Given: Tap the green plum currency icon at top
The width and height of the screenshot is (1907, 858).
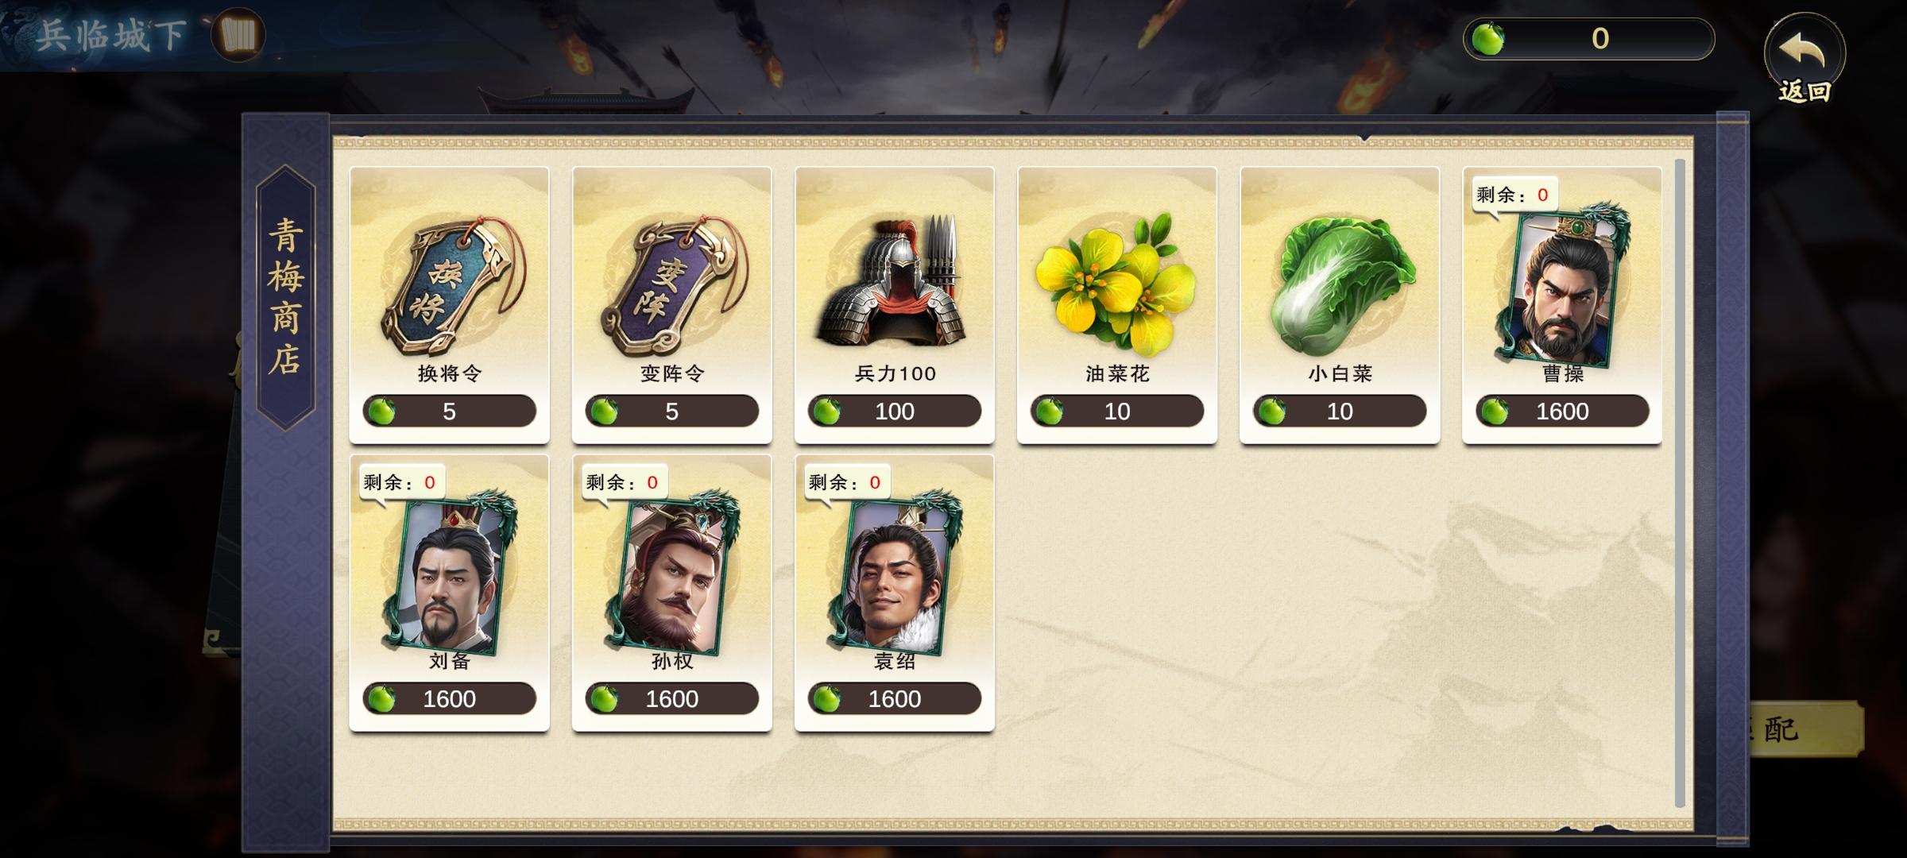Looking at the screenshot, I should [x=1487, y=38].
